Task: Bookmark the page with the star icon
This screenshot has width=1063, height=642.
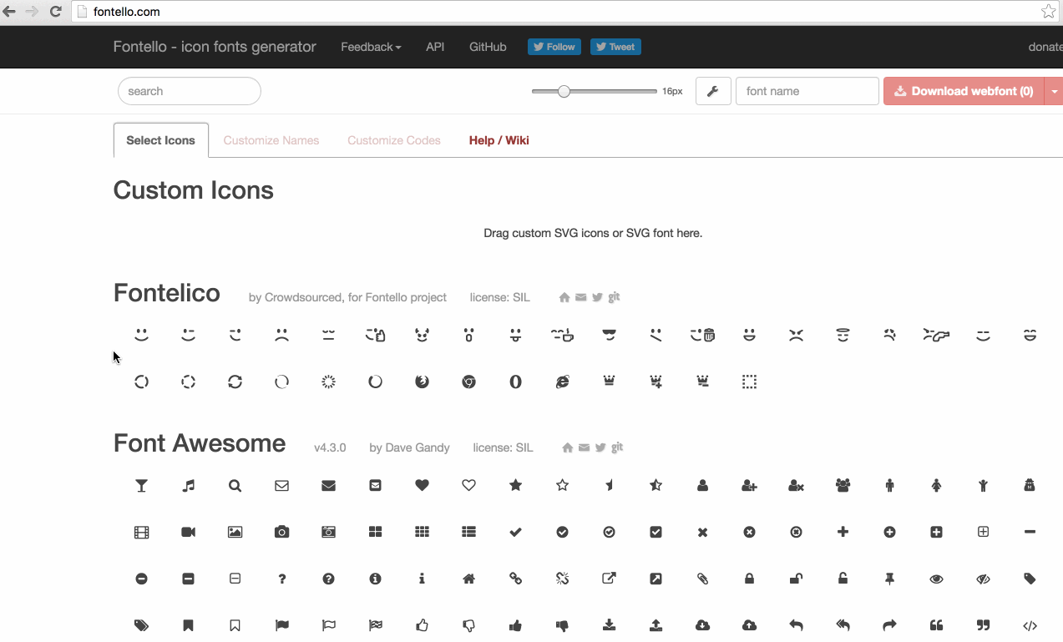Action: tap(1049, 12)
